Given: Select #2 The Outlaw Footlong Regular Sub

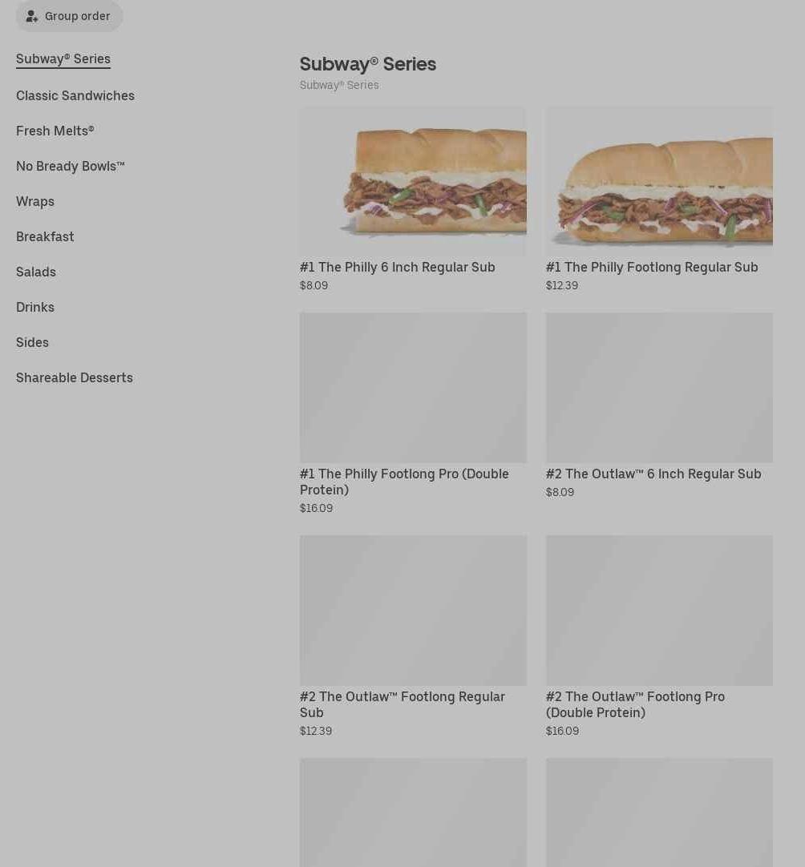Looking at the screenshot, I should [x=402, y=704].
